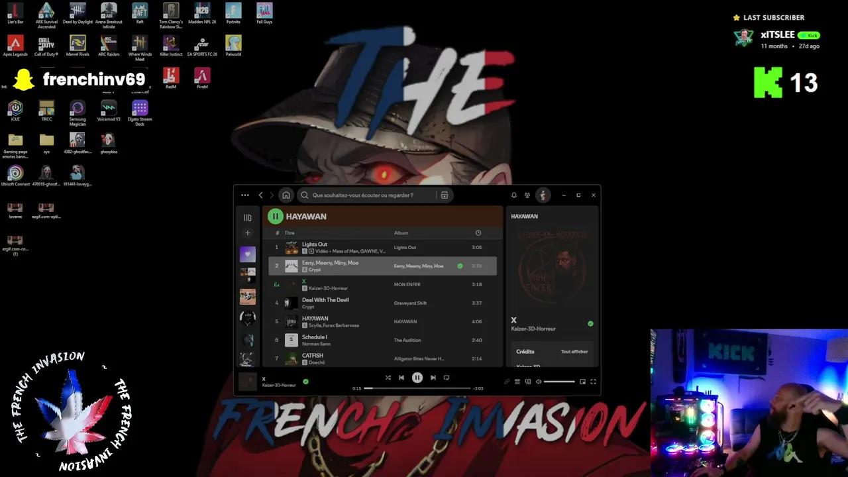The image size is (848, 477).
Task: Sort tracks by duration clock icon
Action: click(x=478, y=233)
